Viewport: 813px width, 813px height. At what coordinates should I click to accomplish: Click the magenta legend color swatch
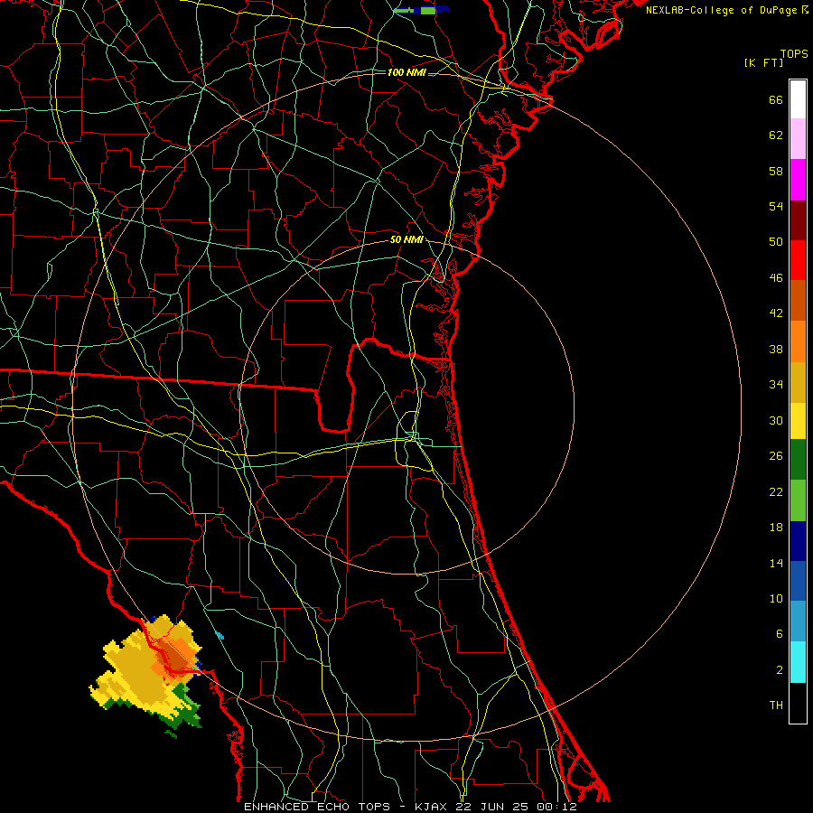point(798,180)
